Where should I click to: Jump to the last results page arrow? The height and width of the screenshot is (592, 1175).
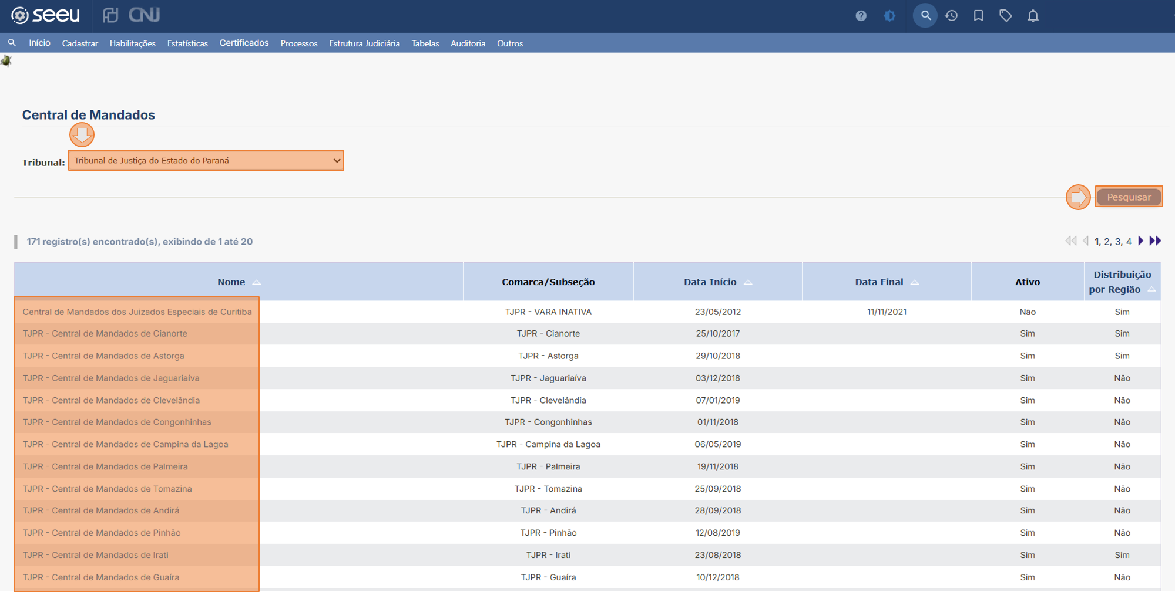(1155, 241)
